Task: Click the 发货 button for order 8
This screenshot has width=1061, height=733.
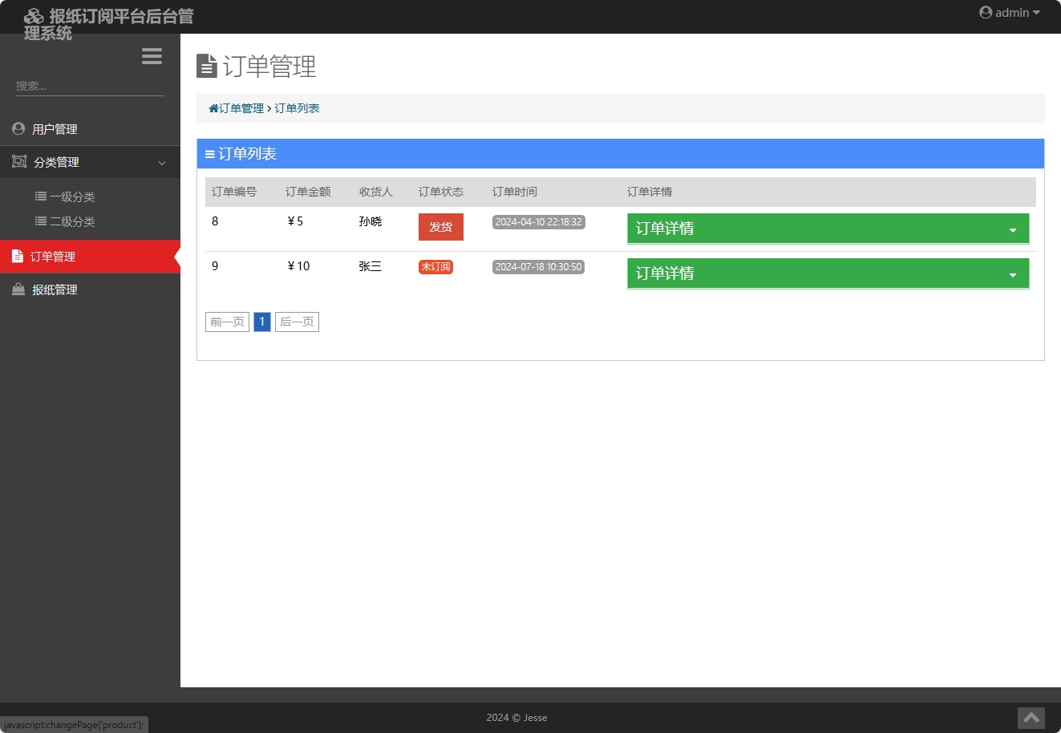Action: click(x=440, y=226)
